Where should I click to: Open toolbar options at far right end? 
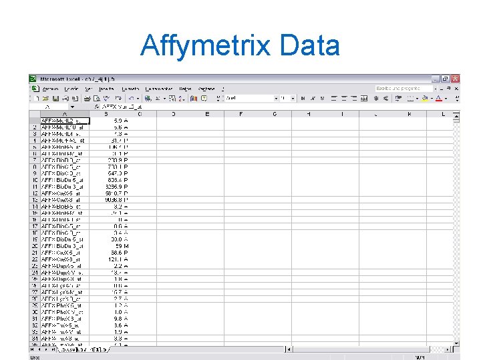tap(457, 98)
